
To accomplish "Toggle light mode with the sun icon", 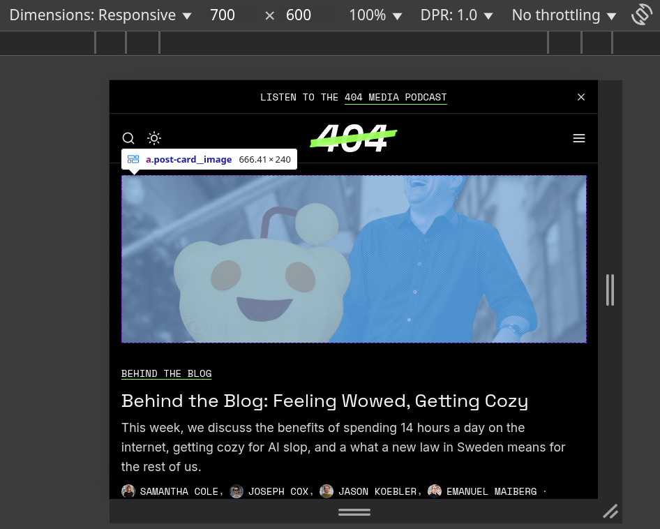I will pos(153,137).
